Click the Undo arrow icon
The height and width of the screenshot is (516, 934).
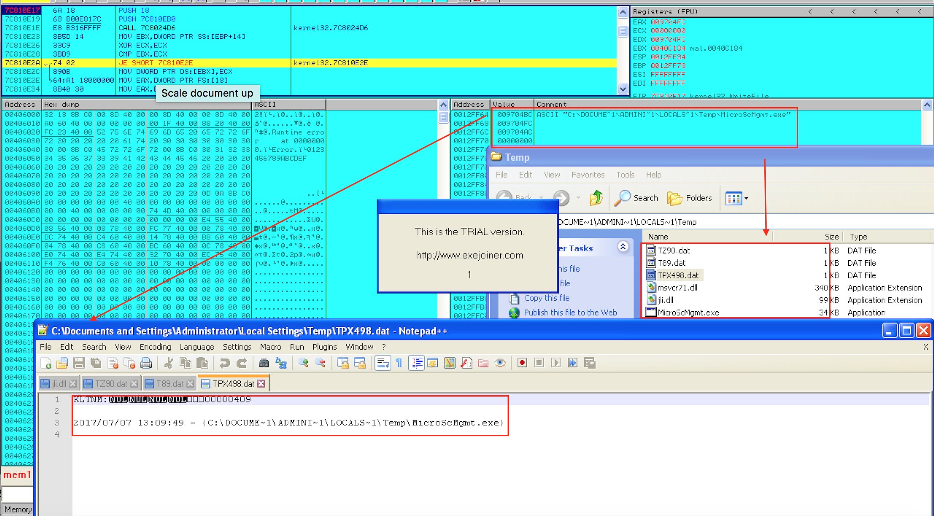pyautogui.click(x=224, y=363)
